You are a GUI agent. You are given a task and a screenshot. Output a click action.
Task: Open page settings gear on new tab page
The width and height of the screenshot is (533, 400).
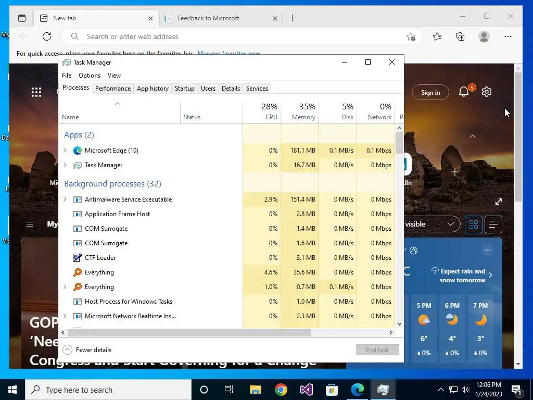(x=487, y=92)
